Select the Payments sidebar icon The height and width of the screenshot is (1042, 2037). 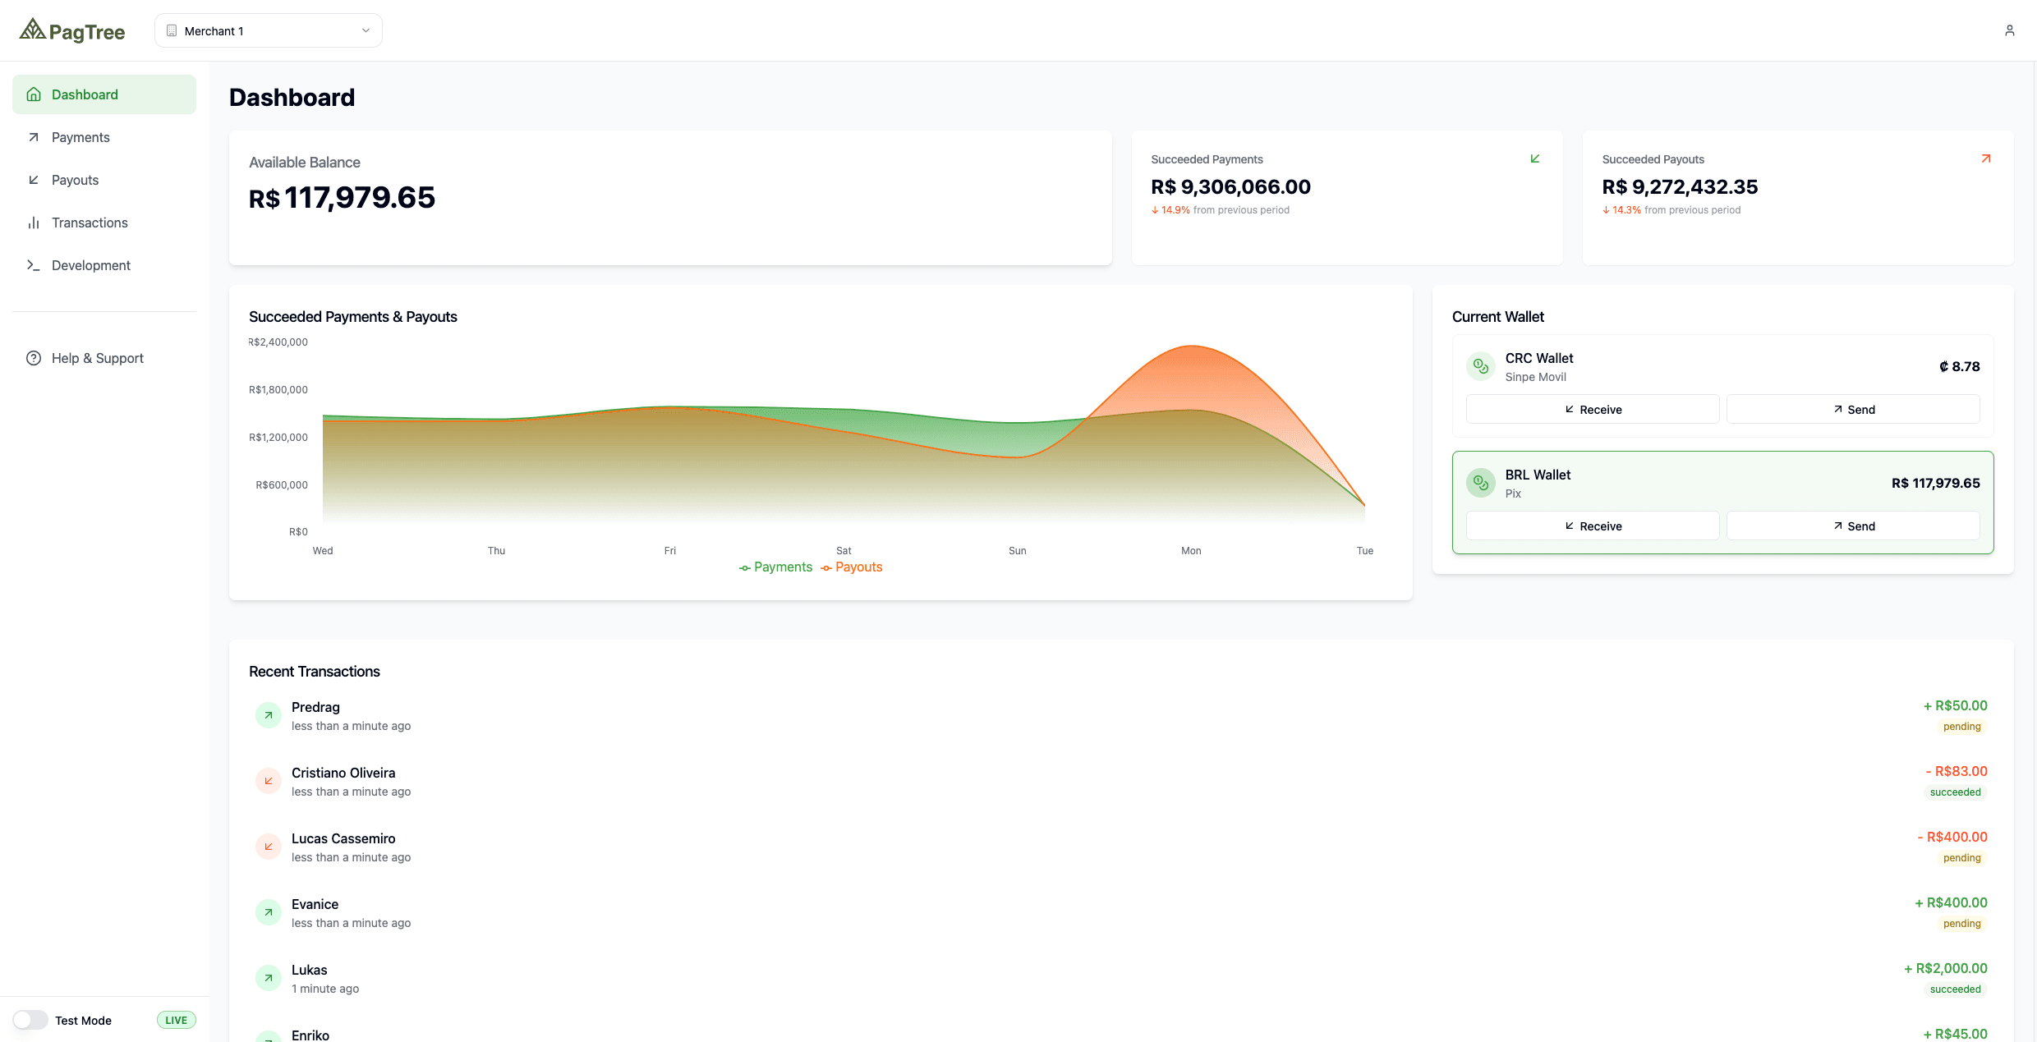point(33,137)
